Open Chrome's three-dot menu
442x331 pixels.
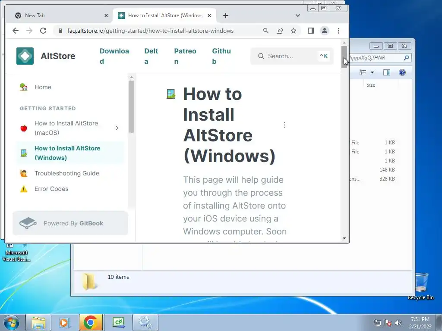click(338, 31)
